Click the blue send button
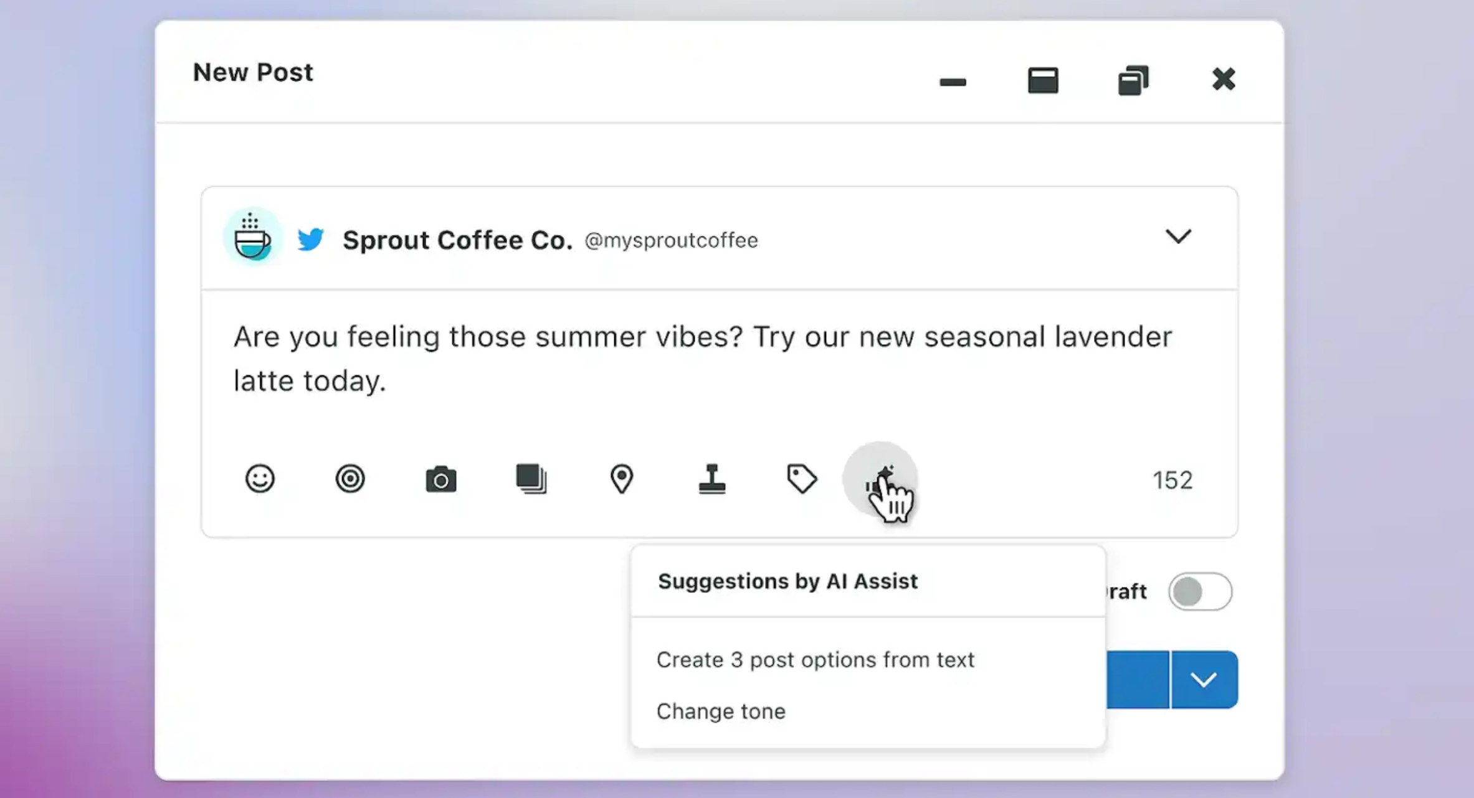This screenshot has width=1474, height=798. 1138,679
